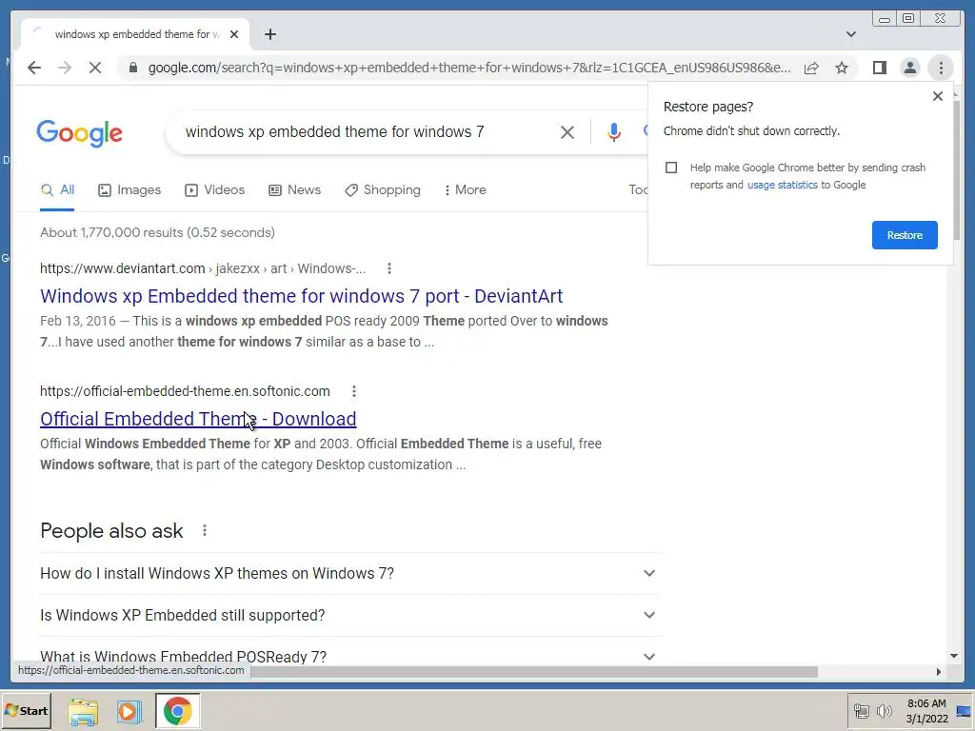Screen dimensions: 975x731
Task: Open the Official Embedded Theme - Download result
Action: [x=198, y=419]
